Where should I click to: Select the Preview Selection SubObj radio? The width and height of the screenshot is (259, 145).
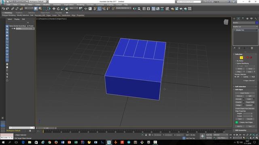click(x=242, y=77)
